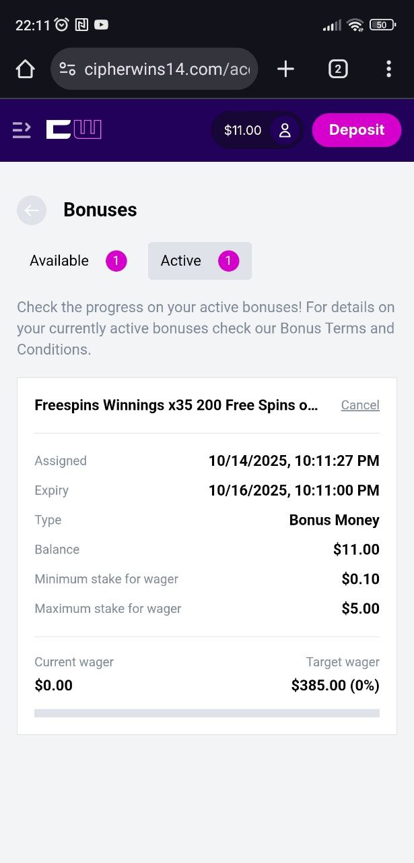
Task: Open a new browser tab
Action: [285, 69]
